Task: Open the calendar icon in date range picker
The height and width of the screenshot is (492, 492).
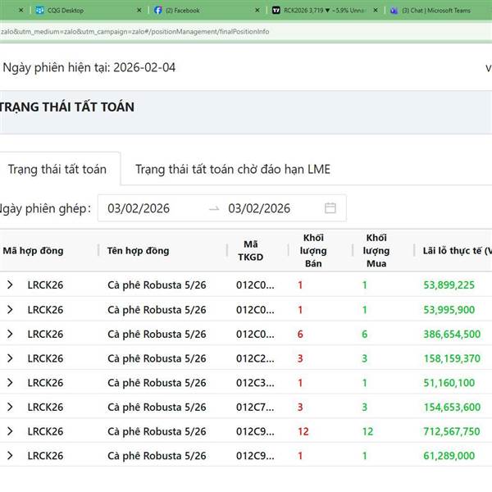Action: click(x=330, y=208)
